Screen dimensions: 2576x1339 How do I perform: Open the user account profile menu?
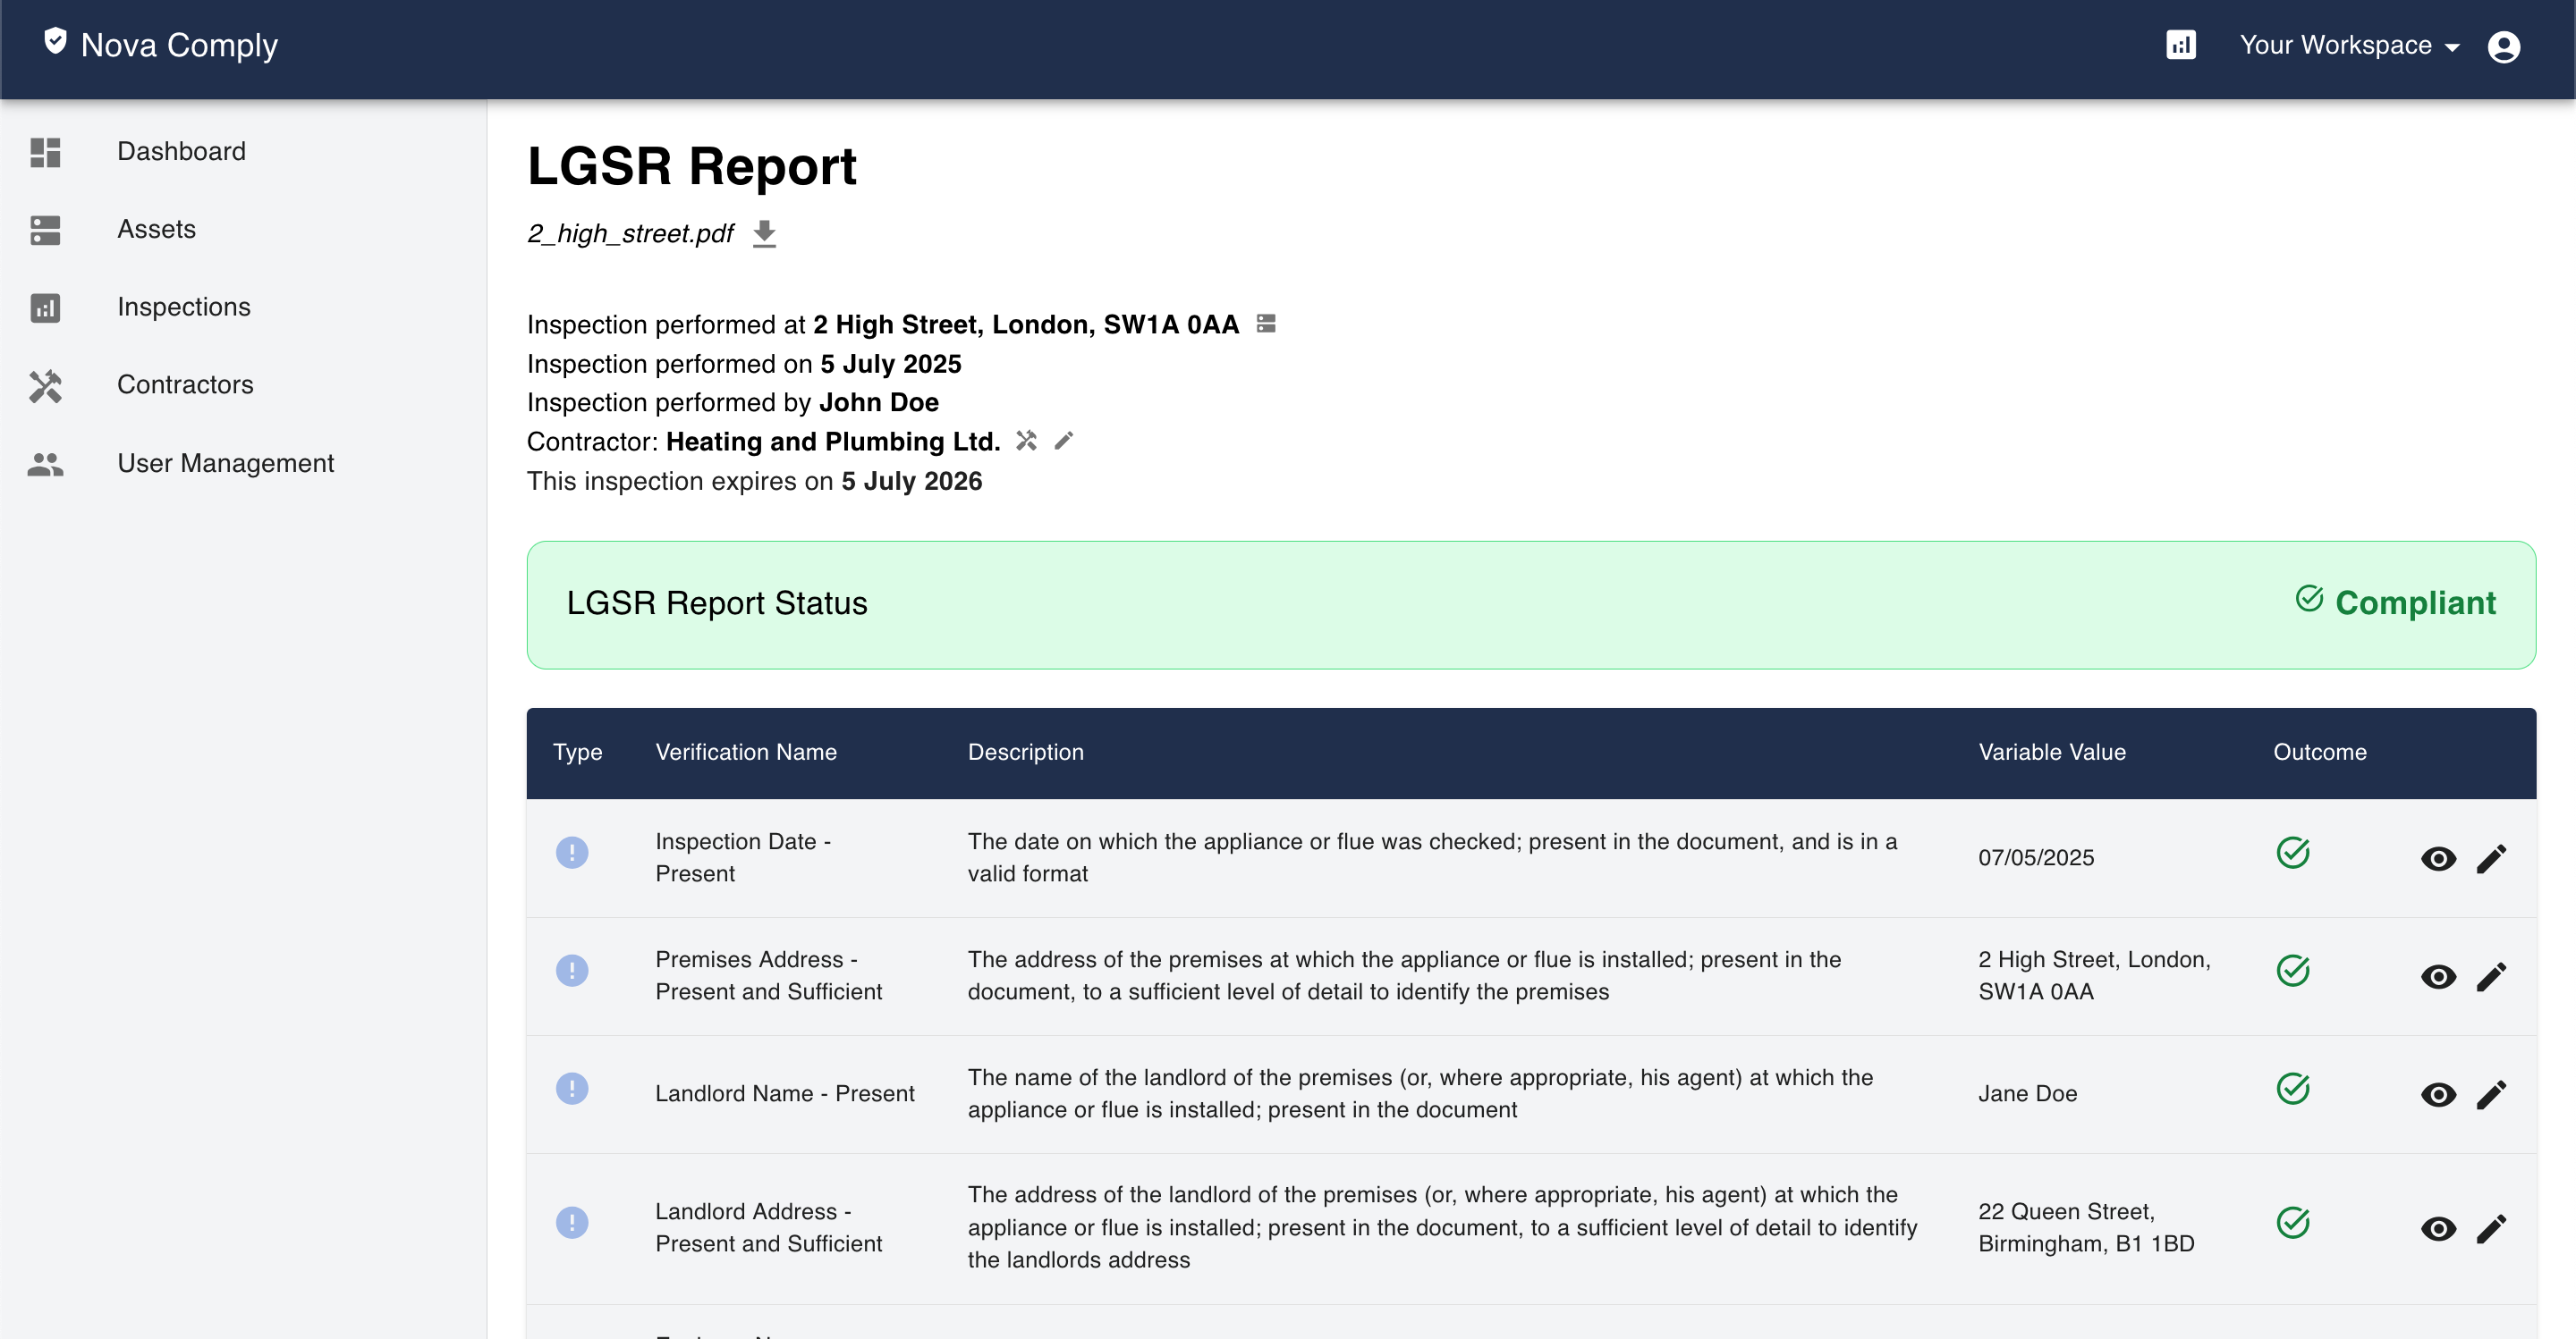click(2504, 46)
